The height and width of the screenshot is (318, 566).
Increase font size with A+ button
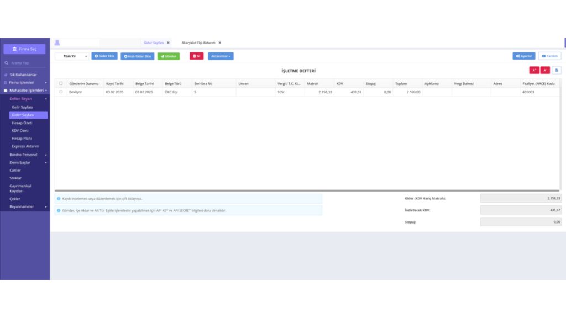point(534,70)
